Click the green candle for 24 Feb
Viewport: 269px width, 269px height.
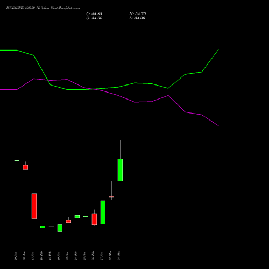point(77,217)
